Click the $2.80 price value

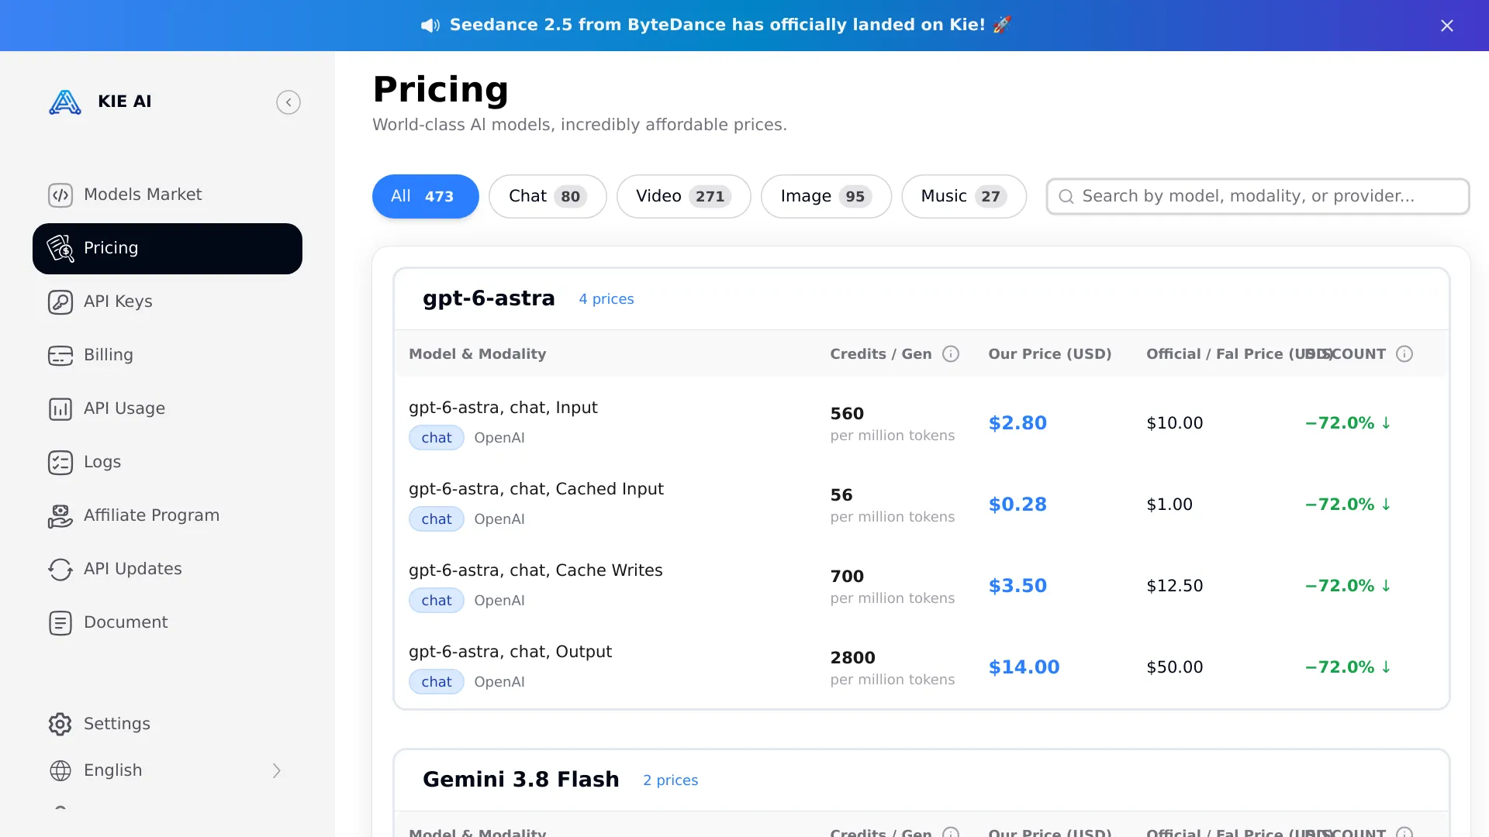[x=1017, y=423]
